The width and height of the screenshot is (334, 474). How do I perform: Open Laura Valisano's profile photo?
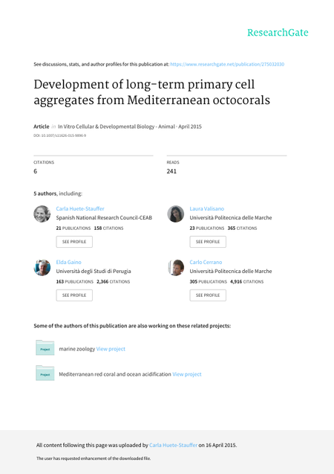[175, 214]
